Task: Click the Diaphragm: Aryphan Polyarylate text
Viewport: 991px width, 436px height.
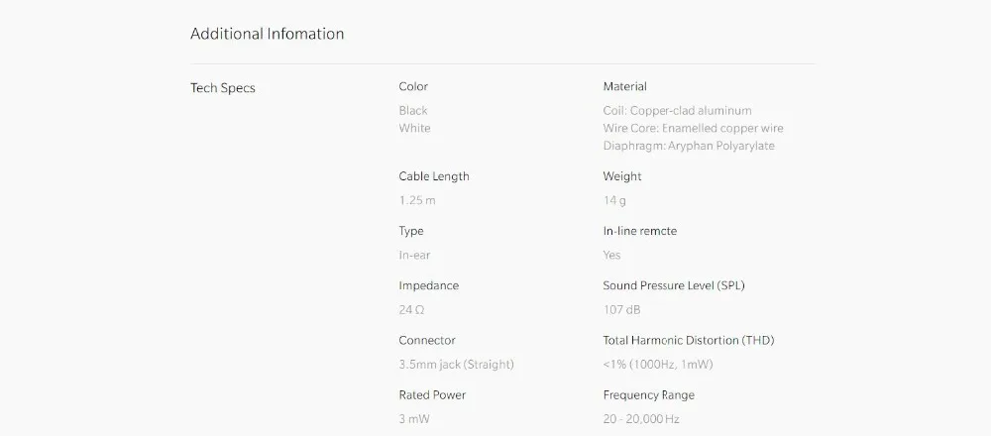Action: [x=688, y=146]
